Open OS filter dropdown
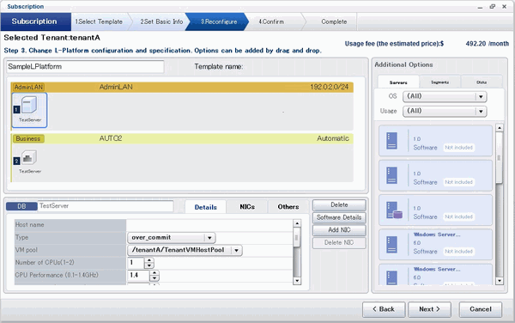Image resolution: width=515 pixels, height=323 pixels. [481, 96]
